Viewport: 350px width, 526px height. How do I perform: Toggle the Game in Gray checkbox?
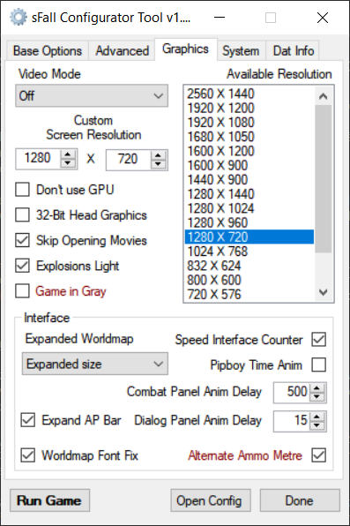click(22, 291)
